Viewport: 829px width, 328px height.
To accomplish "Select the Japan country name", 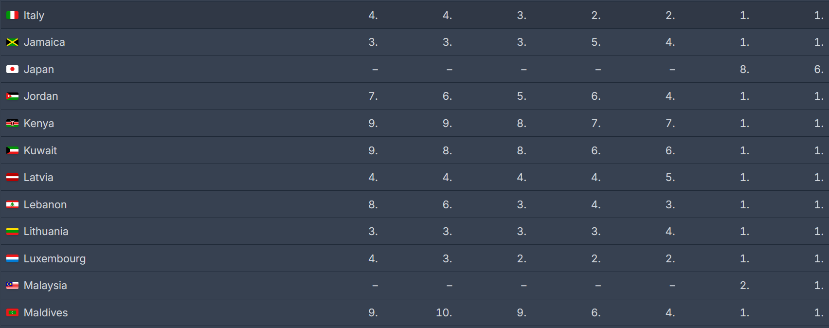I will (39, 70).
